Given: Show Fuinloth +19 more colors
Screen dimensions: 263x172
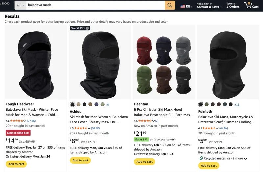Looking at the screenshot, I should point(237,104).
